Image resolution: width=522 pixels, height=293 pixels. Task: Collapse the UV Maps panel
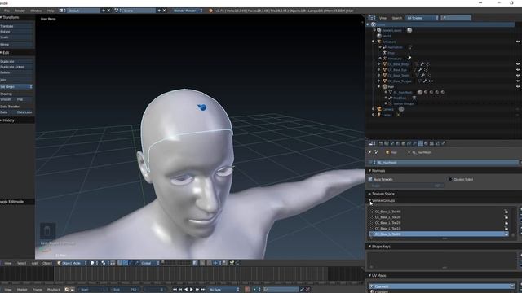369,275
